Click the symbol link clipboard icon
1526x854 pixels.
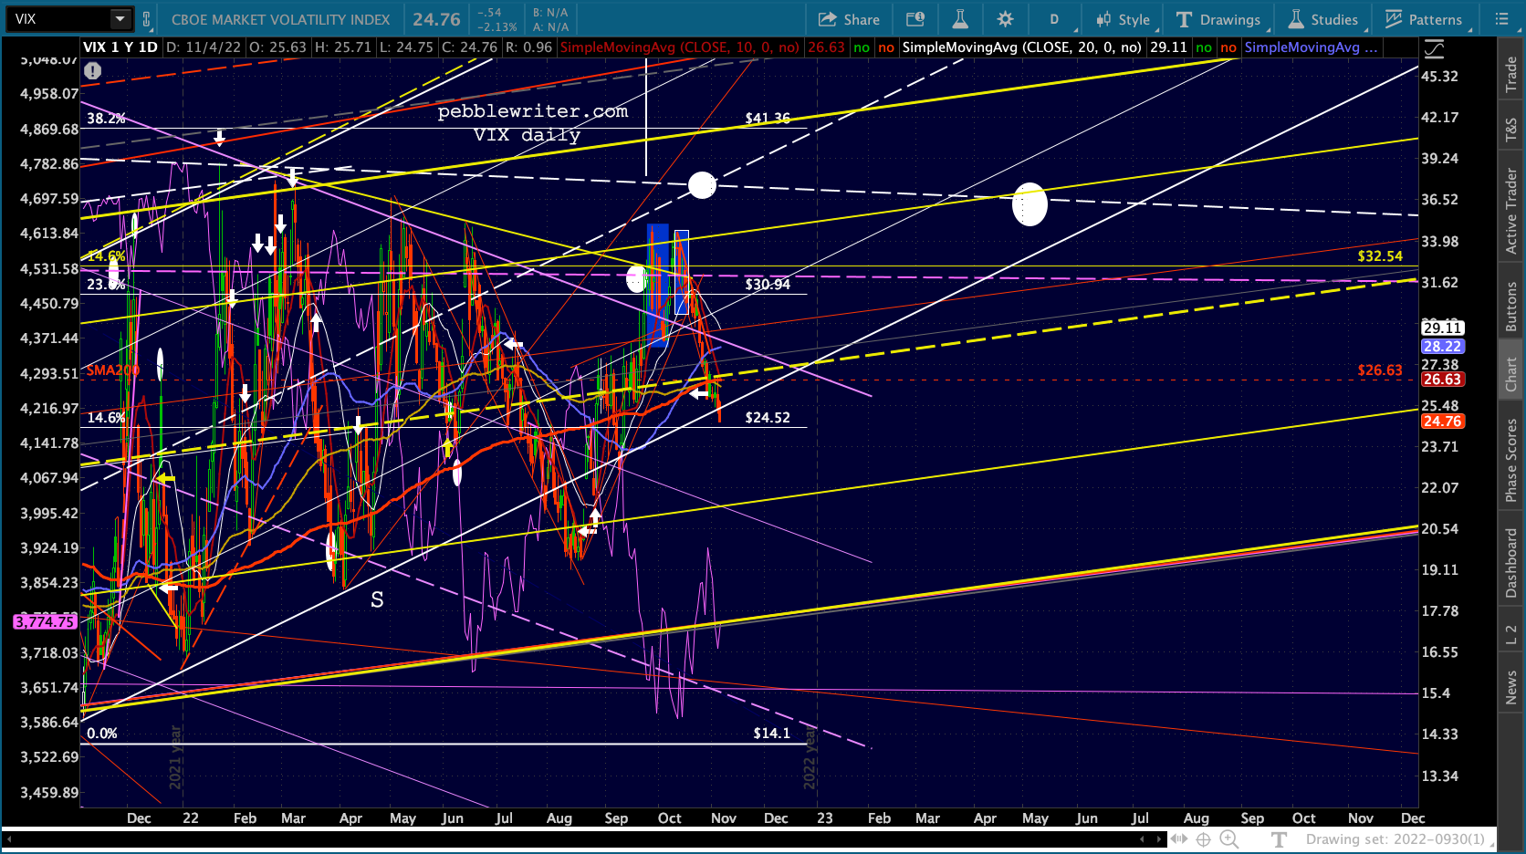click(x=146, y=18)
